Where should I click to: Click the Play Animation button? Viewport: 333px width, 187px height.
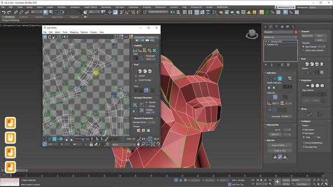[x=261, y=180]
